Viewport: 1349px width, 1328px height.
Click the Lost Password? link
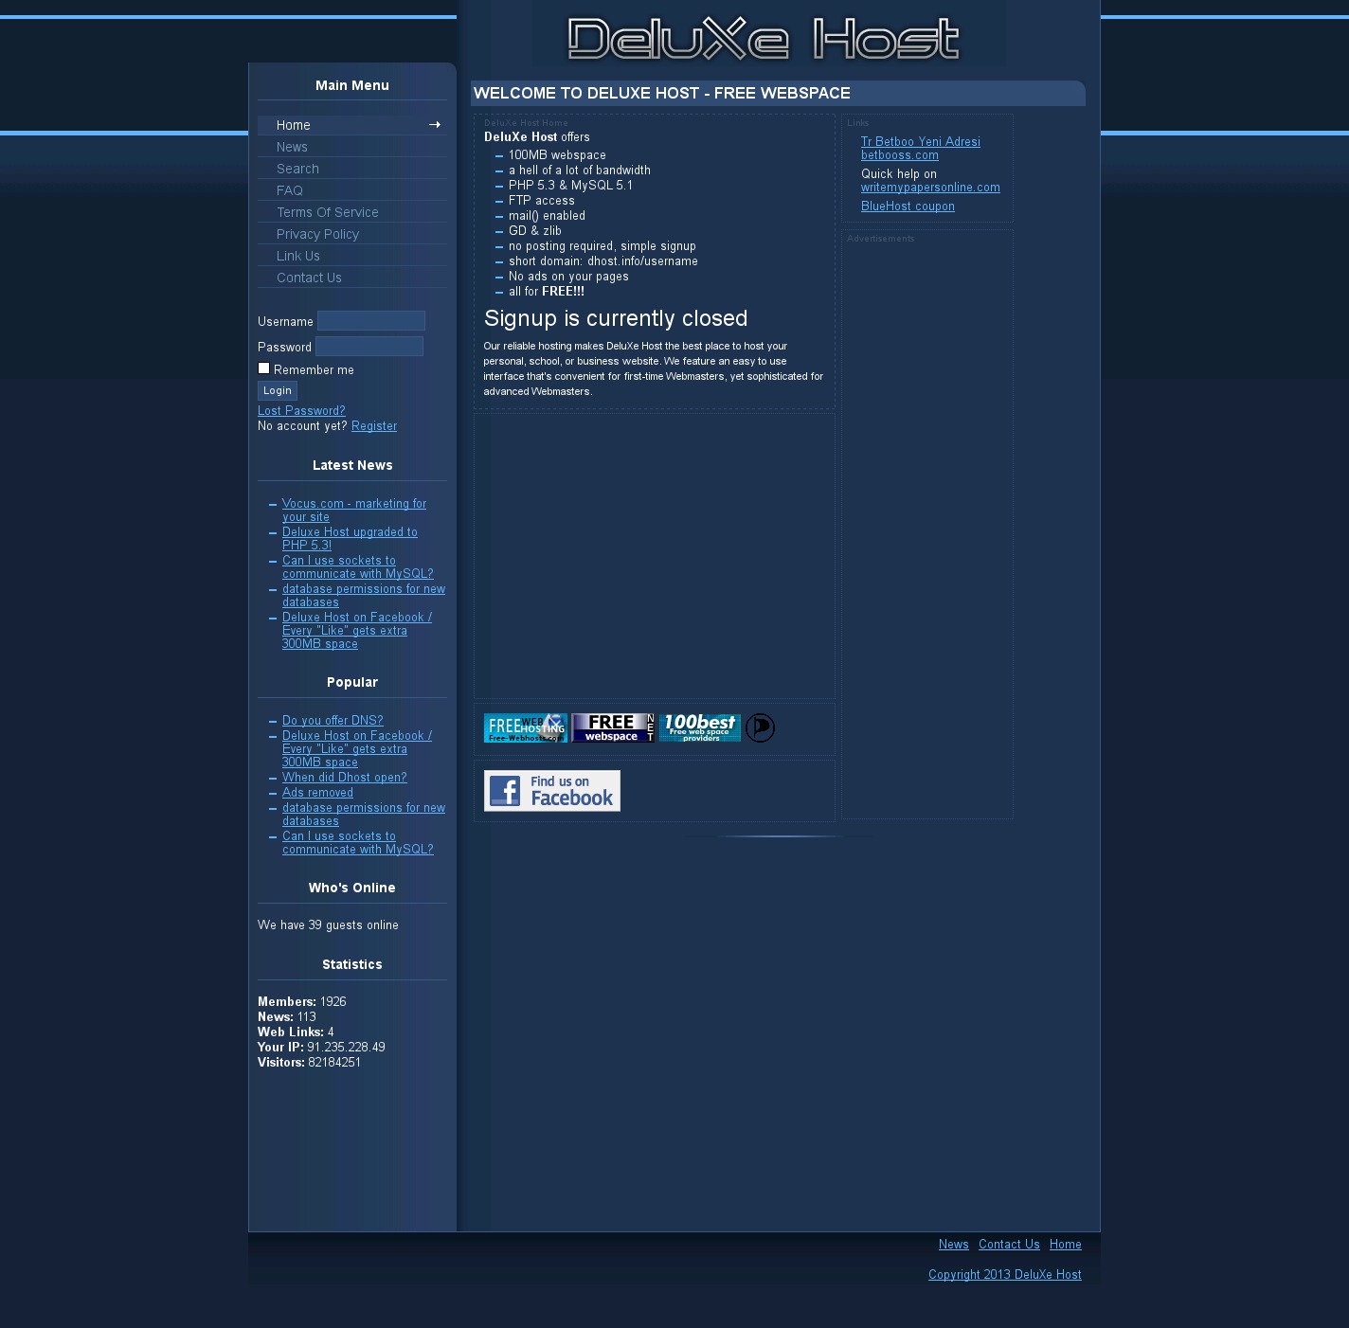[301, 410]
